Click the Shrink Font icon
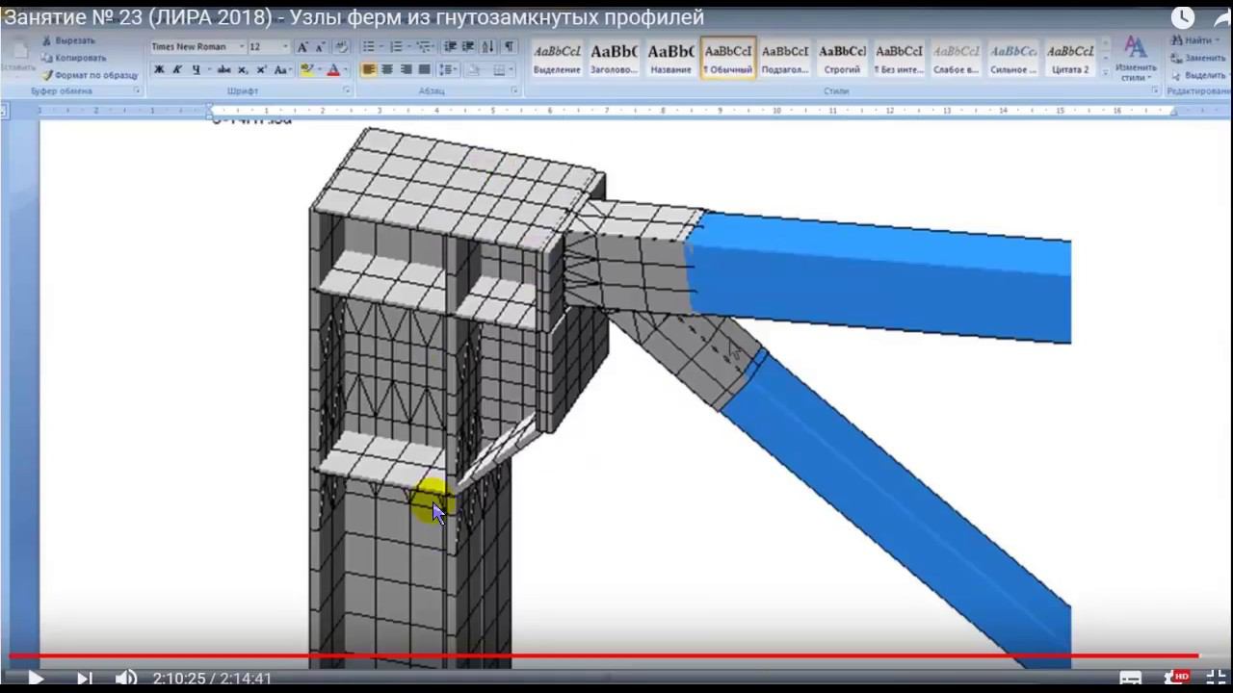Image resolution: width=1233 pixels, height=693 pixels. tap(320, 46)
